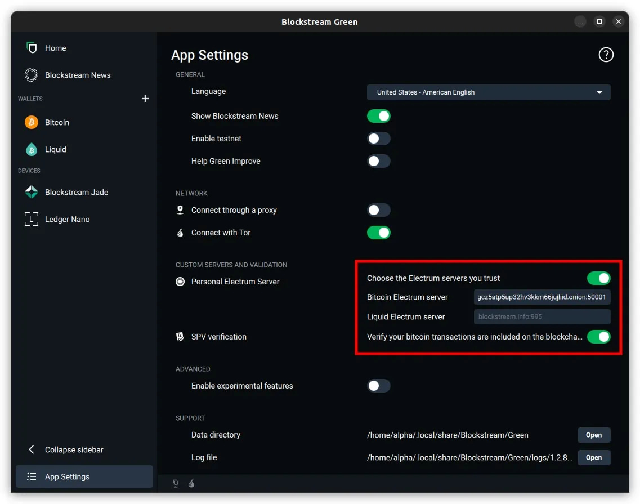Disable Connect with Tor

click(379, 232)
